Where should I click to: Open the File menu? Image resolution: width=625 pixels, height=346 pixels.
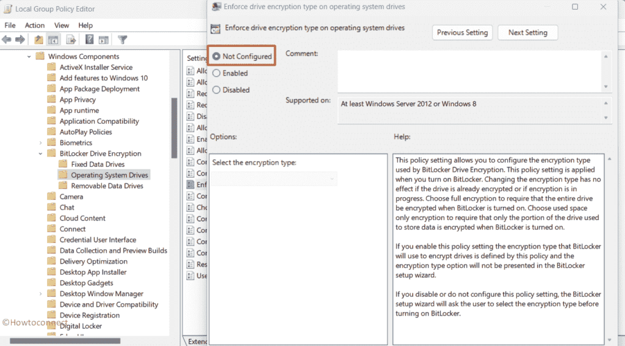point(10,25)
